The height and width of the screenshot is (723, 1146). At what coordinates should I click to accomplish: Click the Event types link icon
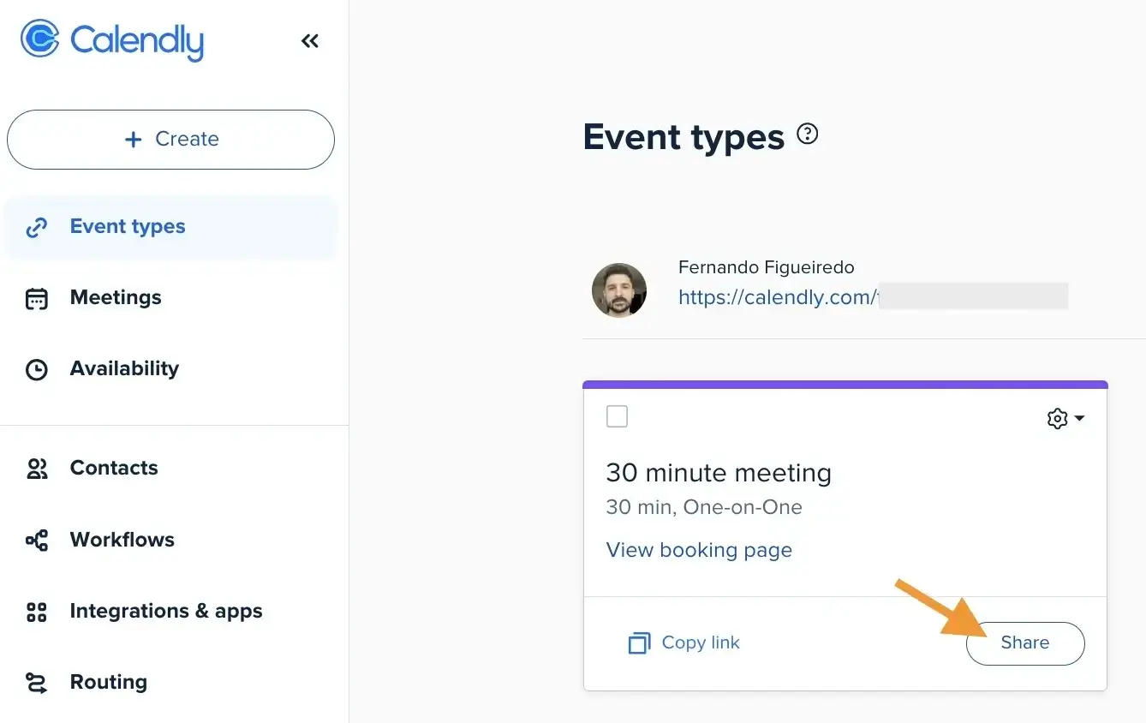(36, 228)
